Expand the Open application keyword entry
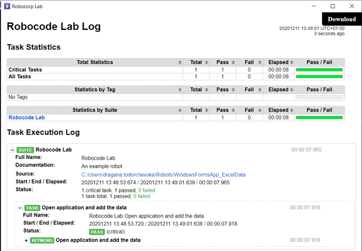Viewport: 362px width, 251px height. [26, 240]
